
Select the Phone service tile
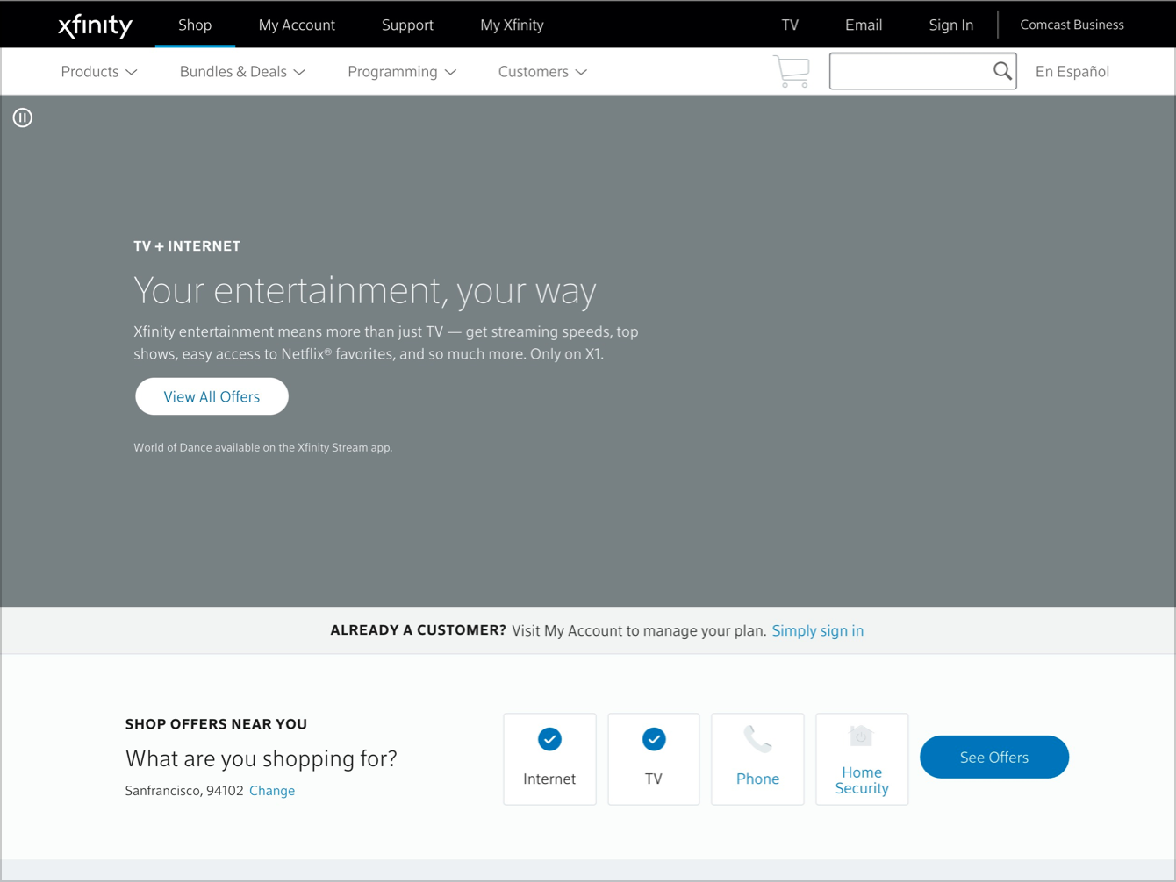(757, 759)
